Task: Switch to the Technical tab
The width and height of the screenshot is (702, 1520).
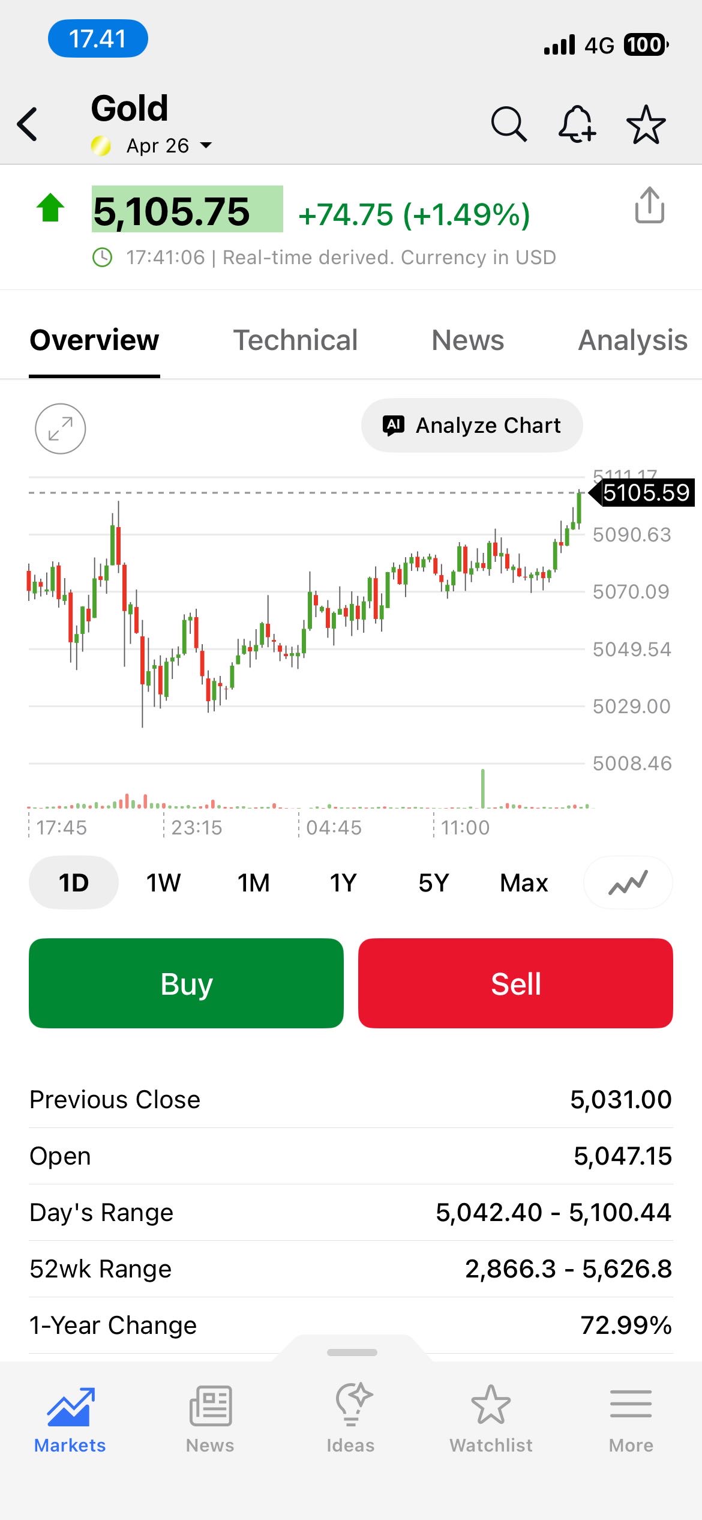Action: point(295,340)
